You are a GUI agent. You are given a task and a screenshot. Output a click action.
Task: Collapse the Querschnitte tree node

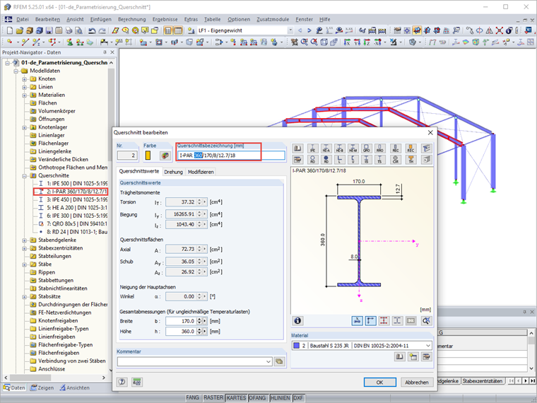pyautogui.click(x=24, y=176)
